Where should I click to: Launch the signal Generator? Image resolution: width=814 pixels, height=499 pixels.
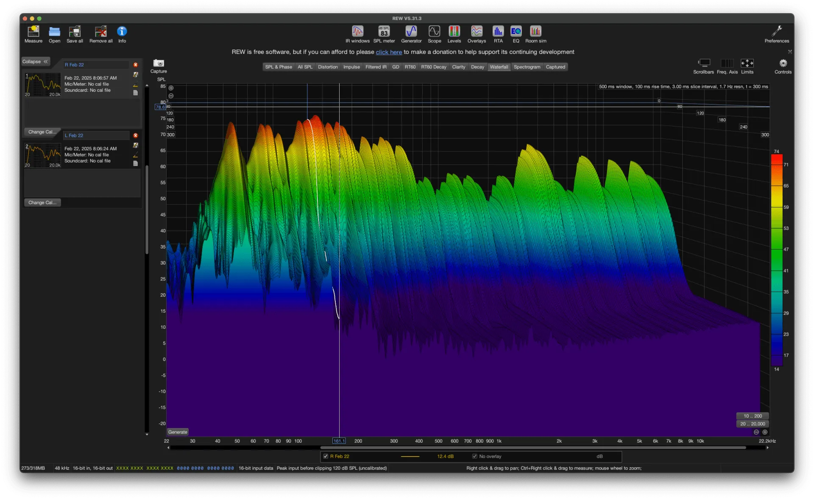coord(411,32)
